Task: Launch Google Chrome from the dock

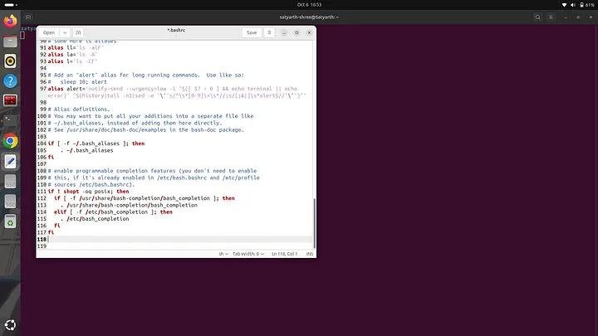Action: pos(10,141)
